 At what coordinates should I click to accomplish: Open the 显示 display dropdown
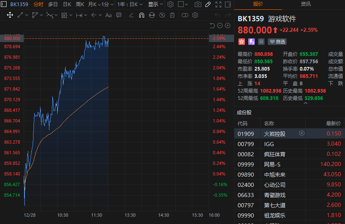155,4
